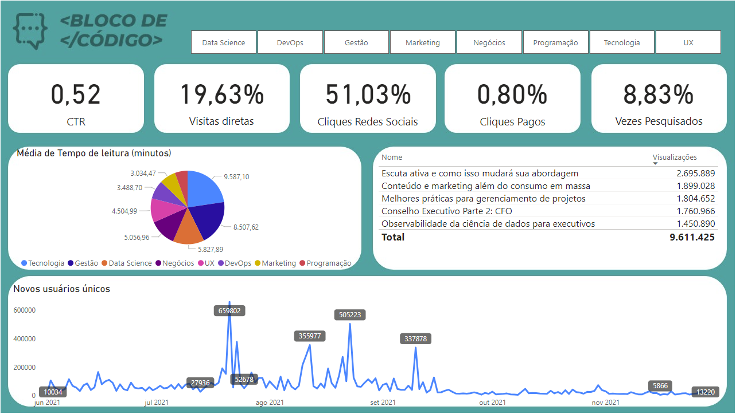This screenshot has width=736, height=414.
Task: Switch to the Negócios category tab
Action: coord(489,41)
